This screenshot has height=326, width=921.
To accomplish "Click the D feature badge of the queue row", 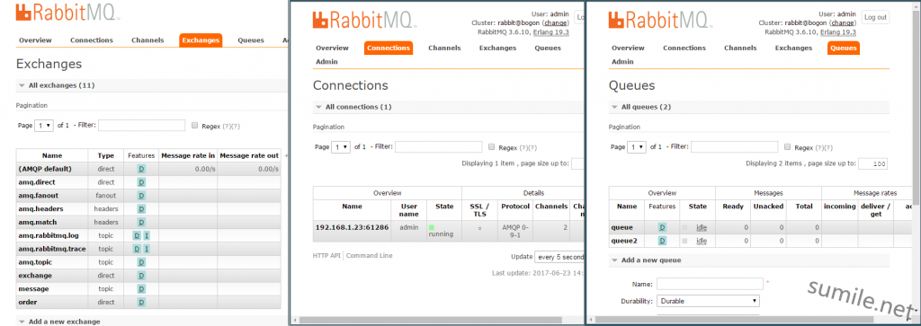I will tap(662, 227).
